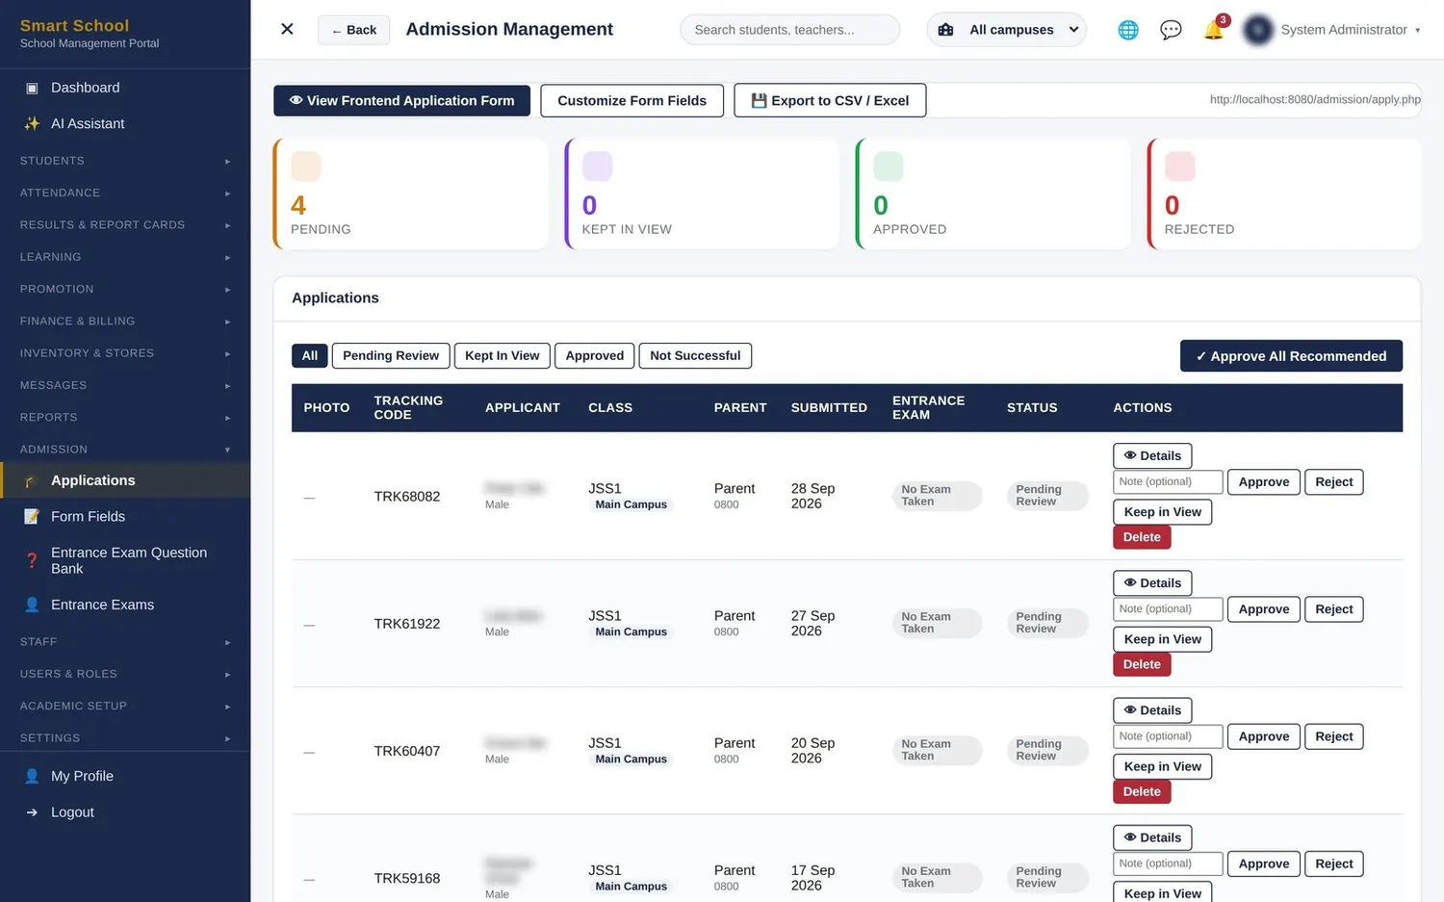Open Dashboard in sidebar
The width and height of the screenshot is (1444, 902).
click(125, 88)
